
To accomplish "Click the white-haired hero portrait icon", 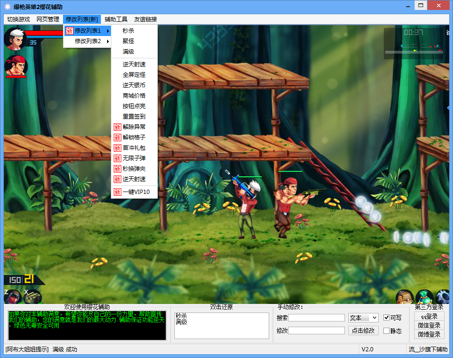I will point(15,39).
